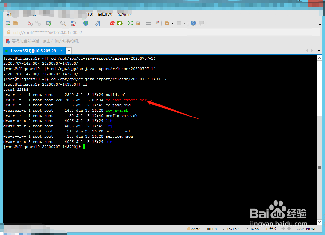
Task: Open the 窗口(W) menu
Action: coord(105,14)
